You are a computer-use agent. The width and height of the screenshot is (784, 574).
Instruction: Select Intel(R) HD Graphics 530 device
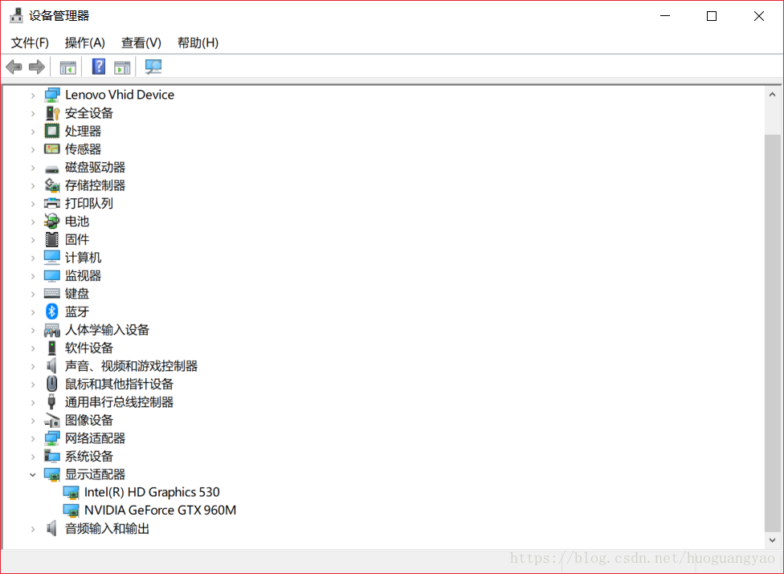(x=152, y=492)
